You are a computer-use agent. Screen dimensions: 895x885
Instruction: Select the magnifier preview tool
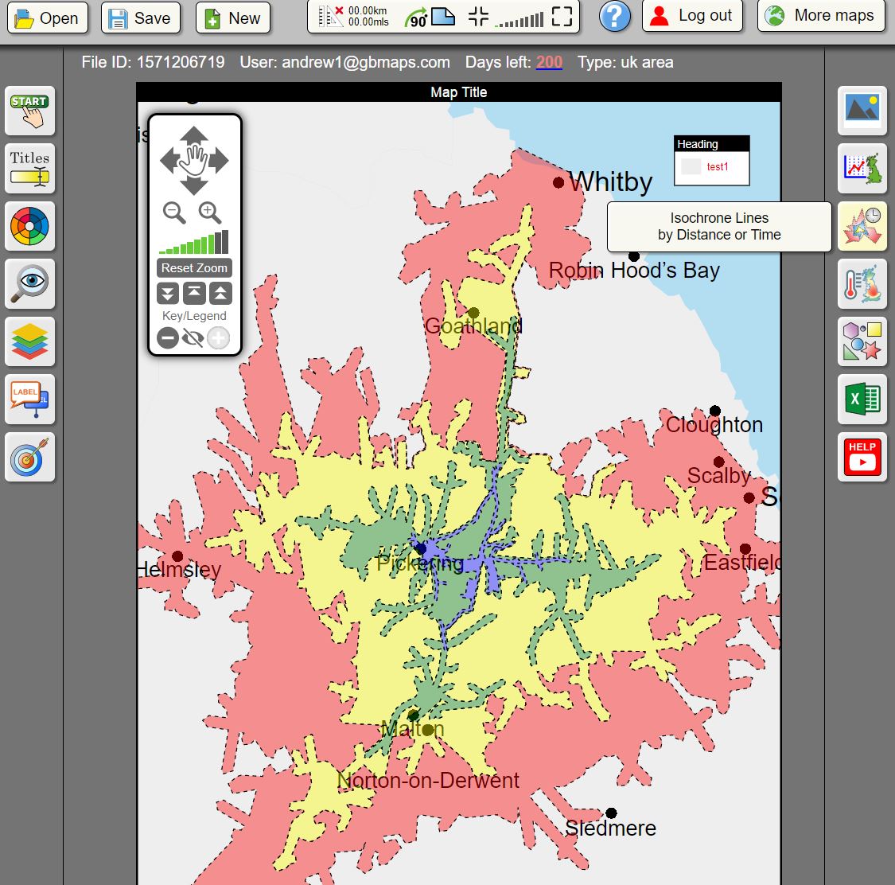(29, 284)
